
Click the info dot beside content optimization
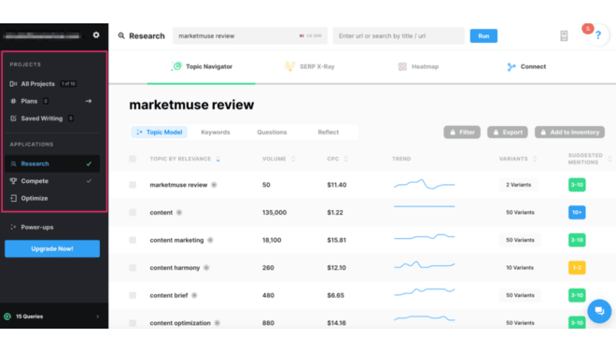(x=217, y=323)
